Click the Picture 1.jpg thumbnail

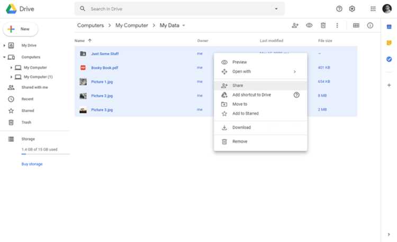pyautogui.click(x=83, y=82)
